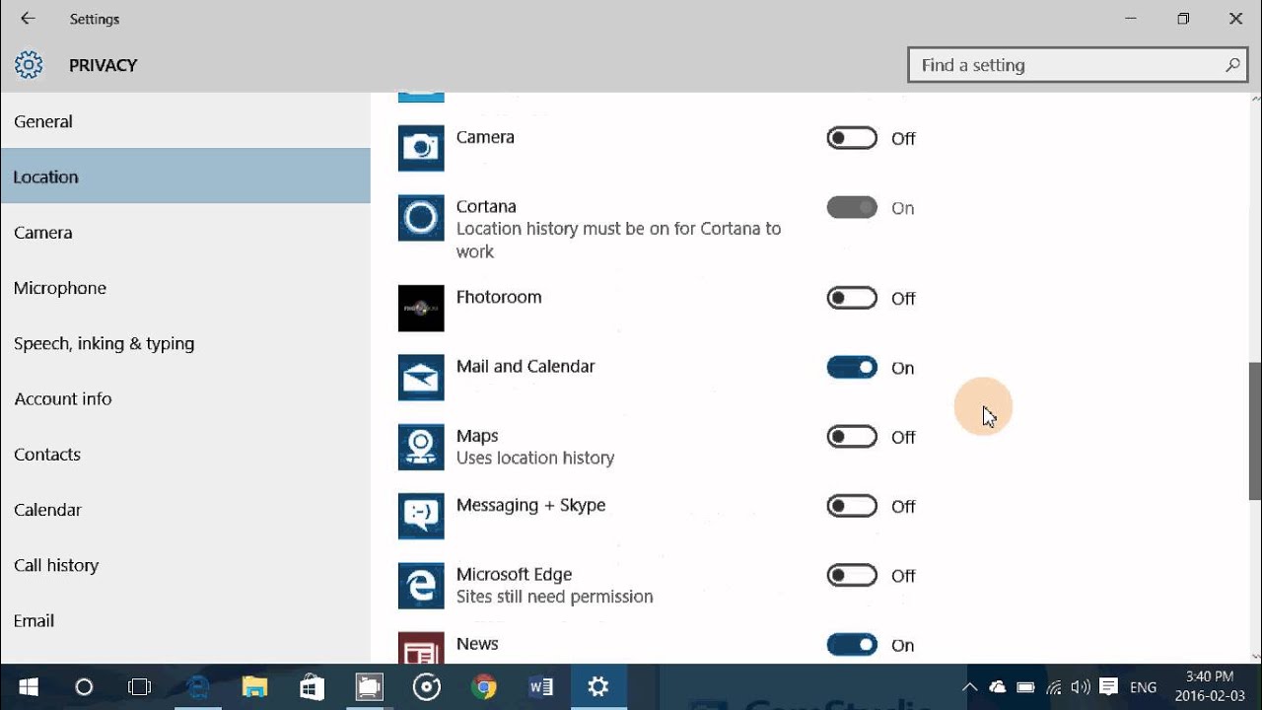
Task: Open Call history settings
Action: point(56,565)
